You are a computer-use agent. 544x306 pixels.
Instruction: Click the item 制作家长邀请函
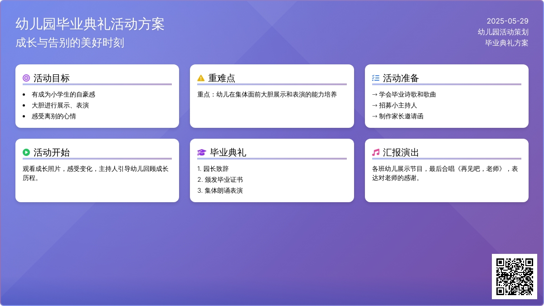click(x=398, y=116)
